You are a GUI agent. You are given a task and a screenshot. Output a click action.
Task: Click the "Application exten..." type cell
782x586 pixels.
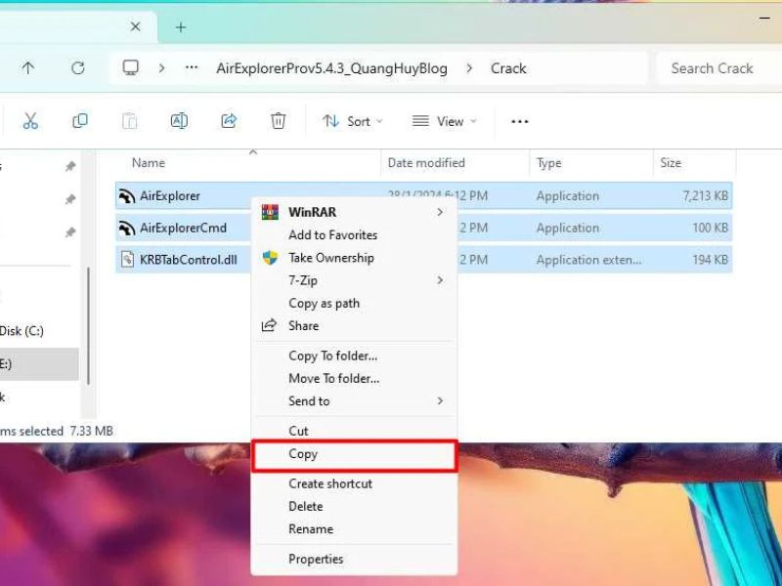click(x=589, y=260)
